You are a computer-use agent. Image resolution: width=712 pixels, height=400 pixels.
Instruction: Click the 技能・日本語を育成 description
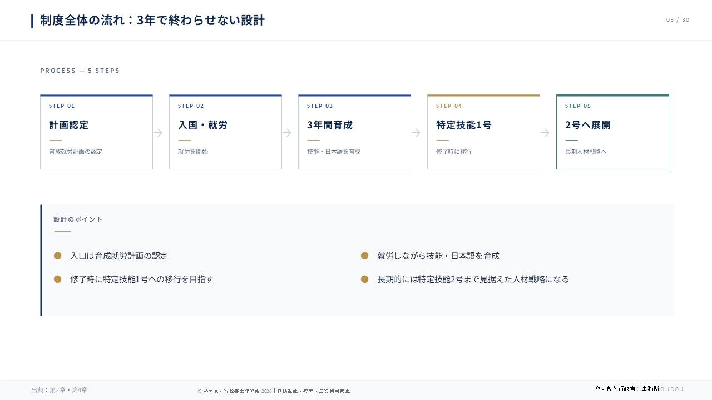[334, 152]
